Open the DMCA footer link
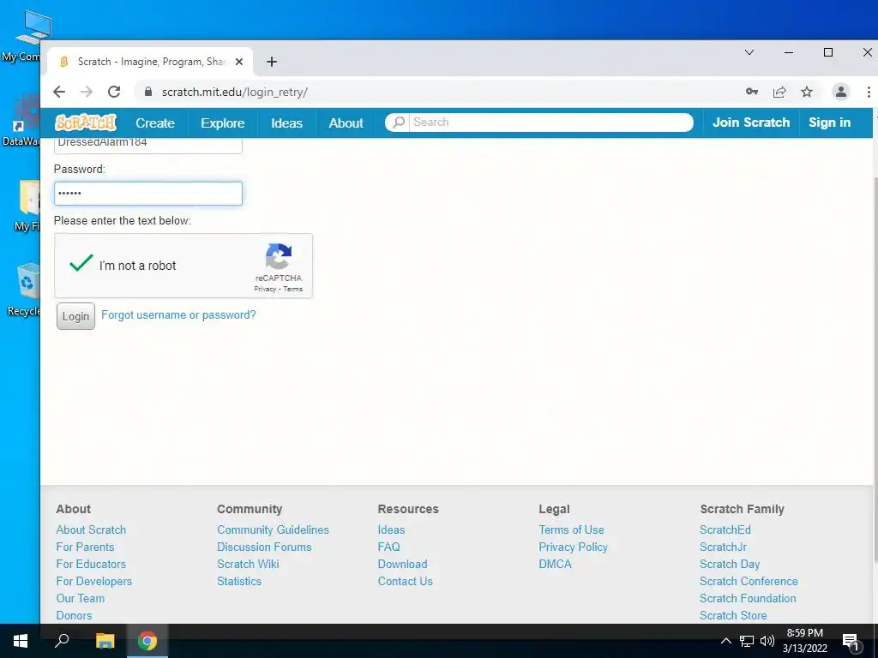This screenshot has height=658, width=878. (555, 564)
